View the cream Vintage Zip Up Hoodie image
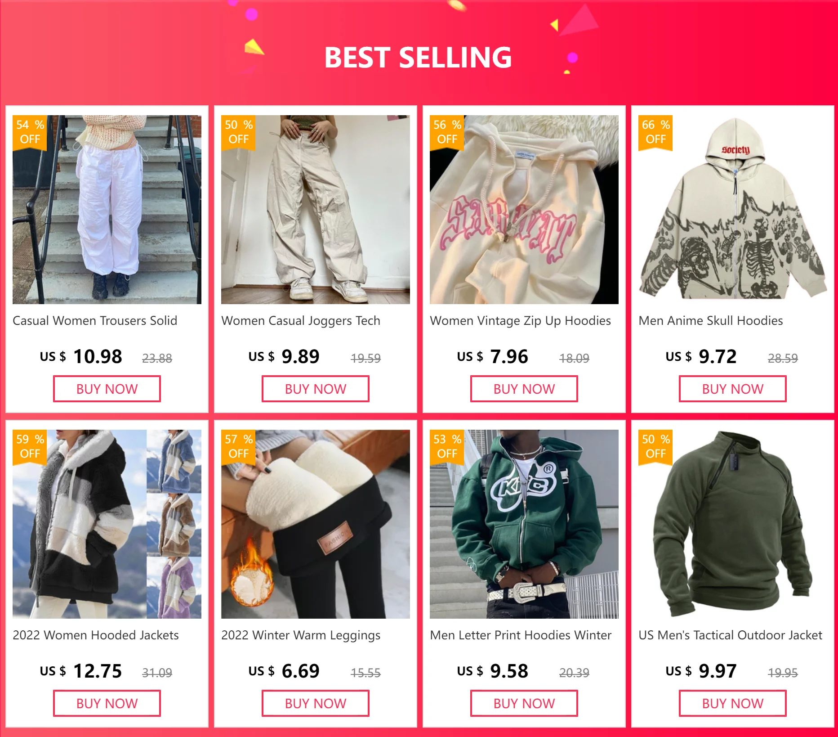Screen dimensions: 838x737 pos(524,210)
